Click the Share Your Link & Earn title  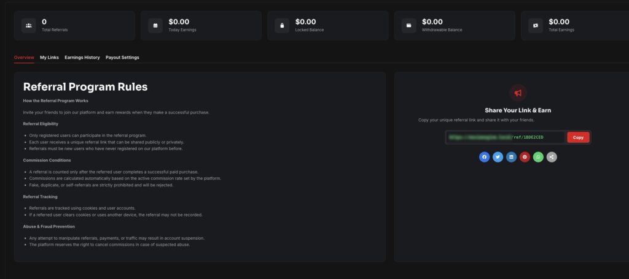coord(518,110)
